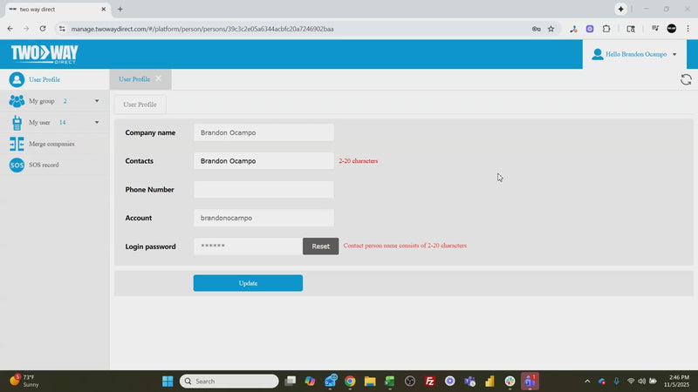Open Windows taskbar Search box
This screenshot has width=698, height=392.
(229, 382)
